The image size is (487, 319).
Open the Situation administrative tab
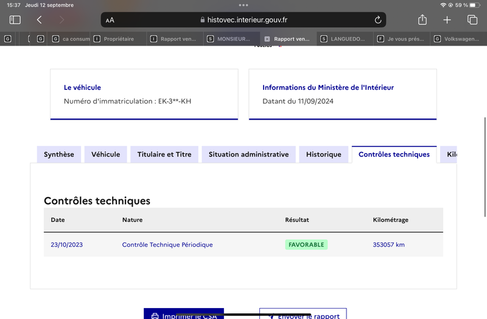(x=249, y=154)
